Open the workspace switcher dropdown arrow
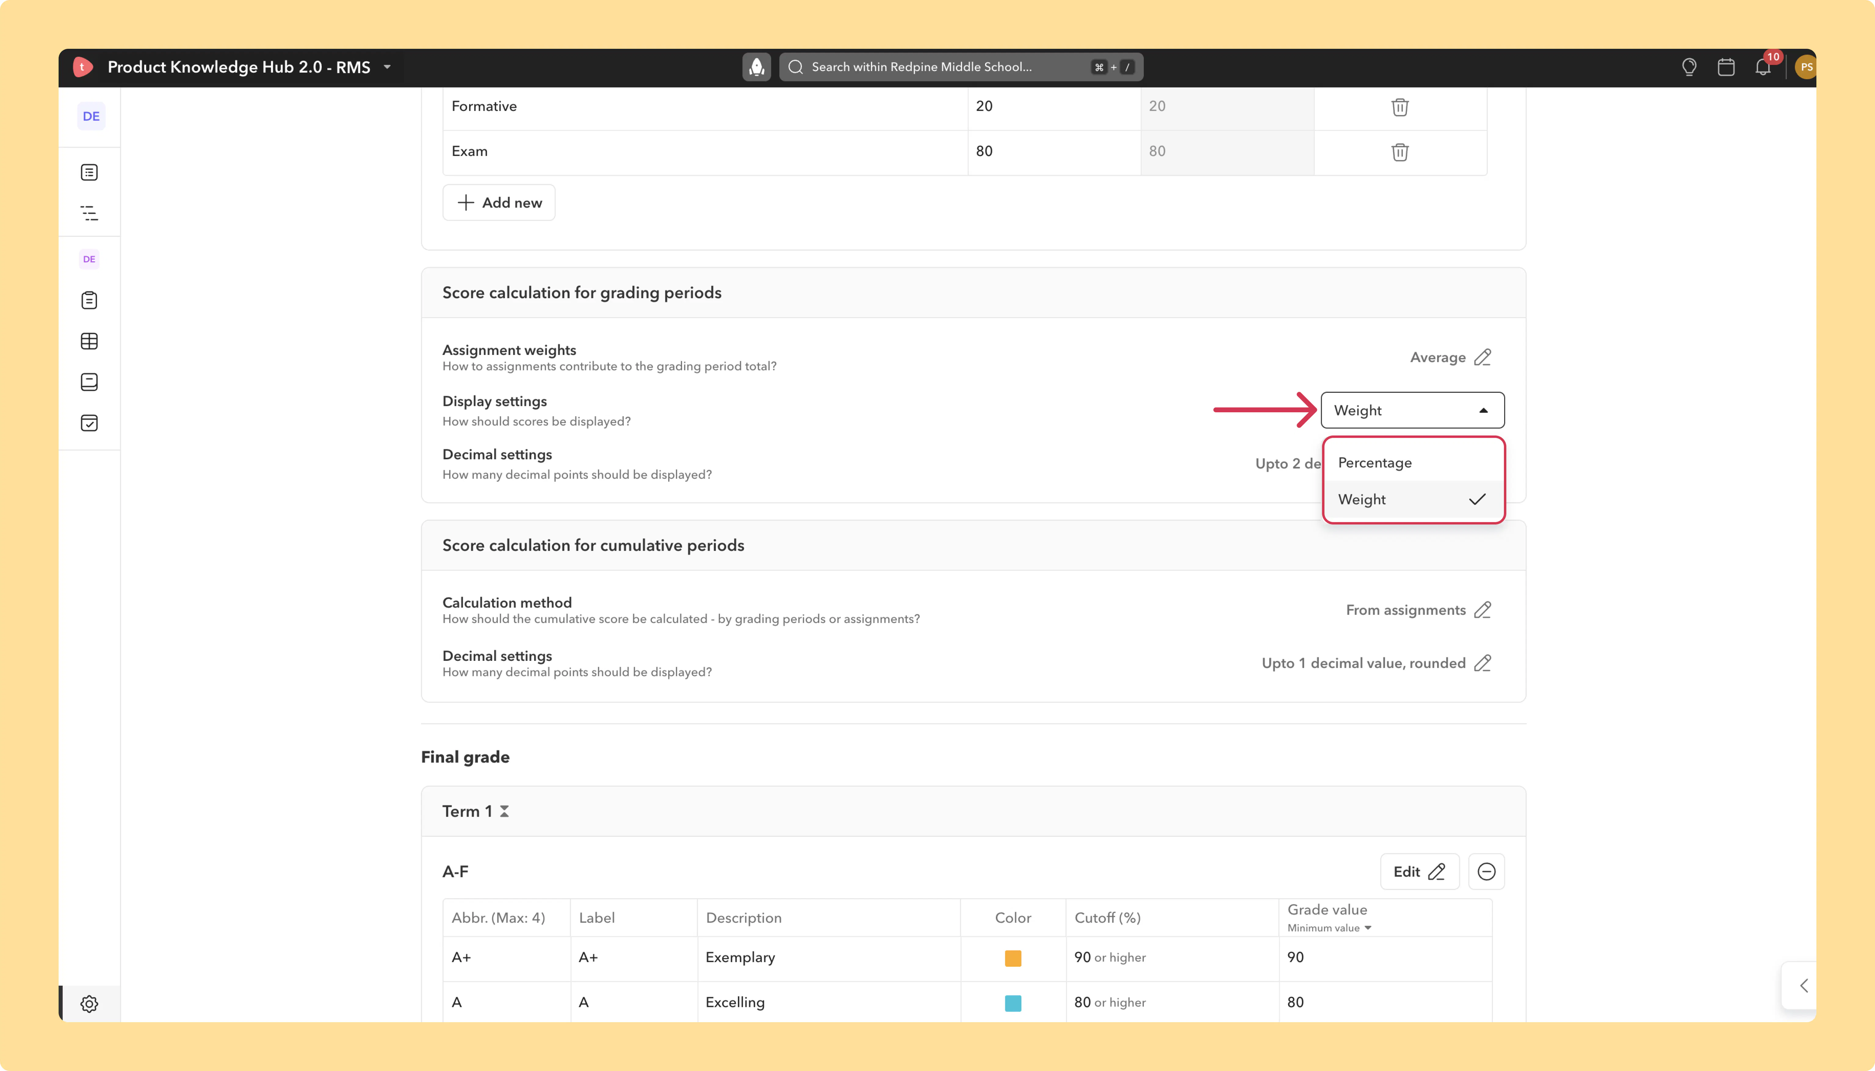Viewport: 1875px width, 1071px height. (x=387, y=67)
